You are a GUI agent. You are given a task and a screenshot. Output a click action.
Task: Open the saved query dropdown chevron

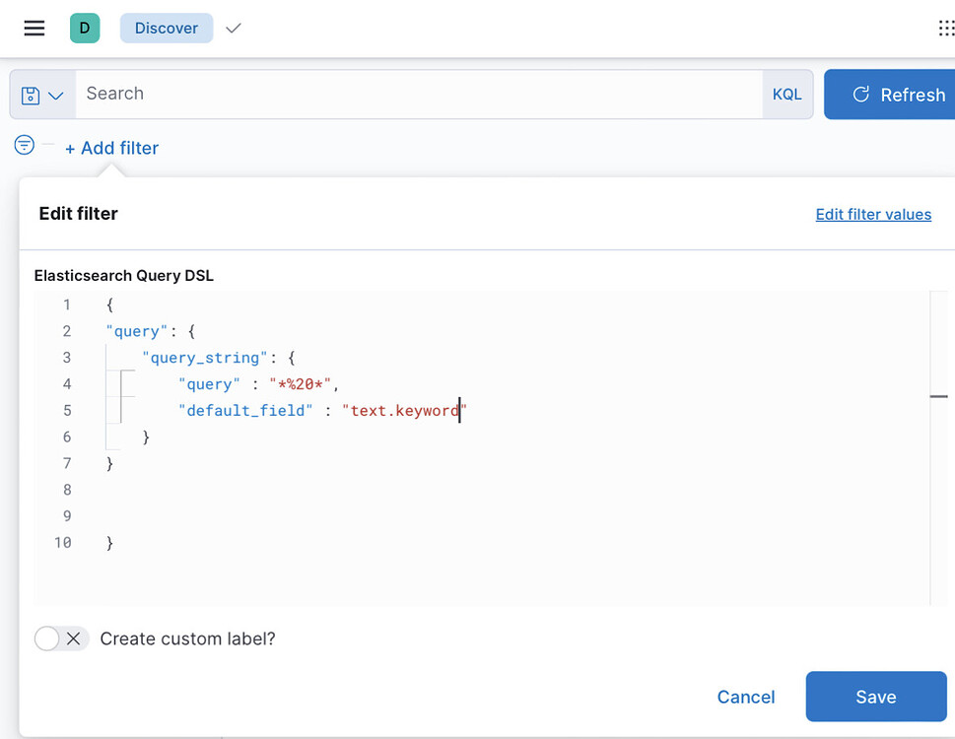[56, 94]
